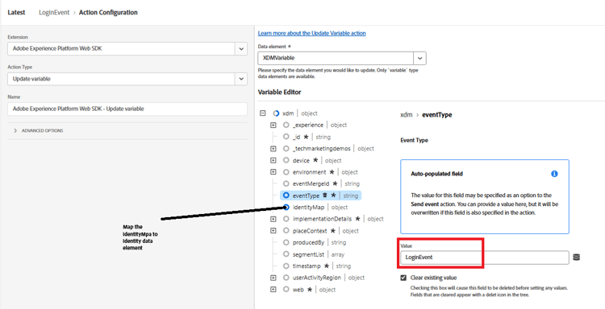Click the Extension field showing Web SDK
Screen dimensions: 605x309
click(x=122, y=49)
